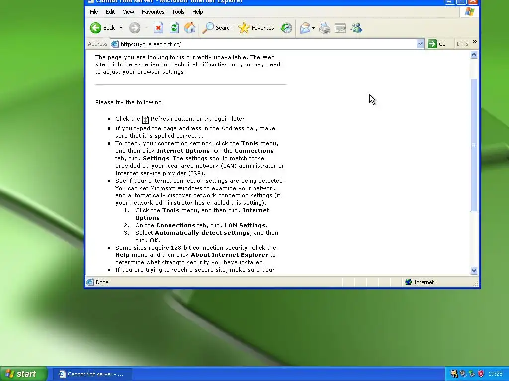This screenshot has width=509, height=381.
Task: Open the View menu
Action: [128, 12]
